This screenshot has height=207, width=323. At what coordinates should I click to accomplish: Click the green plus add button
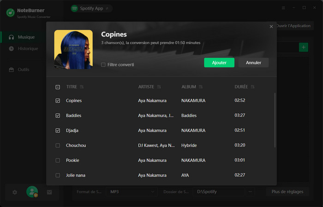304,47
